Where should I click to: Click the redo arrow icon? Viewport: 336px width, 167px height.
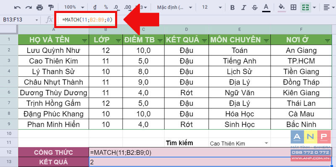tap(29, 8)
